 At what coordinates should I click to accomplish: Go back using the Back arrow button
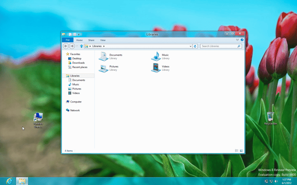click(x=66, y=46)
